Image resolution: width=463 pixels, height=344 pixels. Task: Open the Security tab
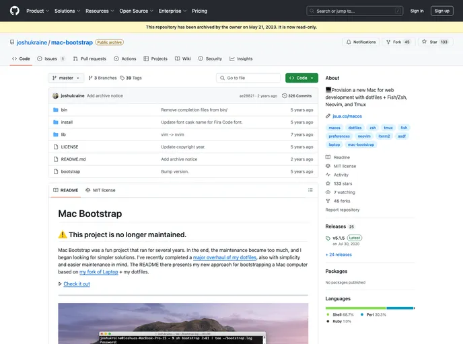(210, 58)
